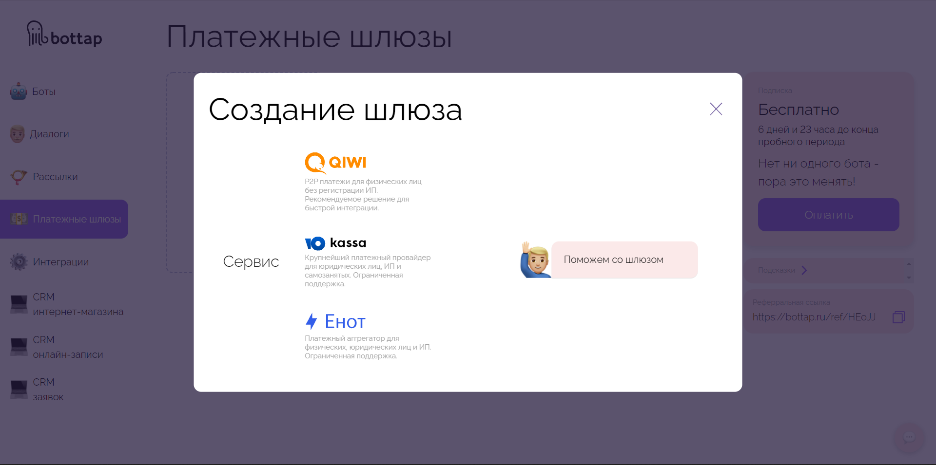The width and height of the screenshot is (936, 465).
Task: Choose the ЮKassa payment provider logo
Action: pyautogui.click(x=335, y=243)
